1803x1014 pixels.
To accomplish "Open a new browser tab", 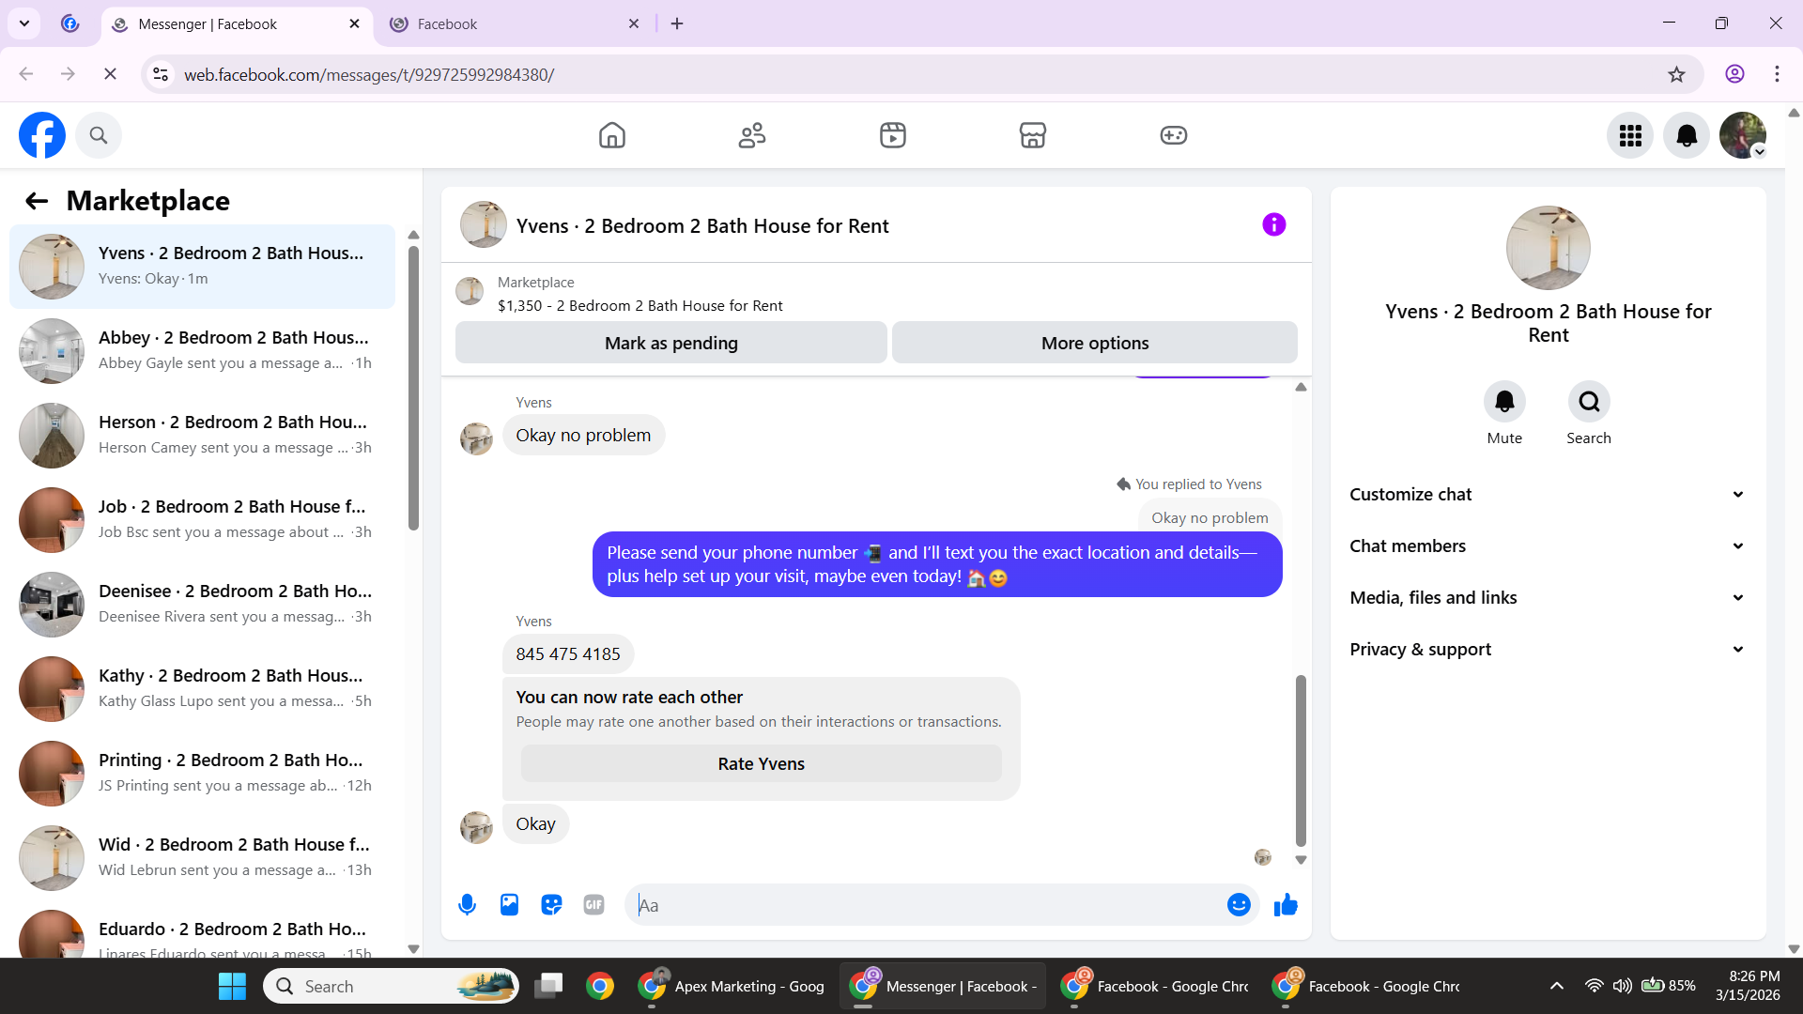I will coord(677,24).
